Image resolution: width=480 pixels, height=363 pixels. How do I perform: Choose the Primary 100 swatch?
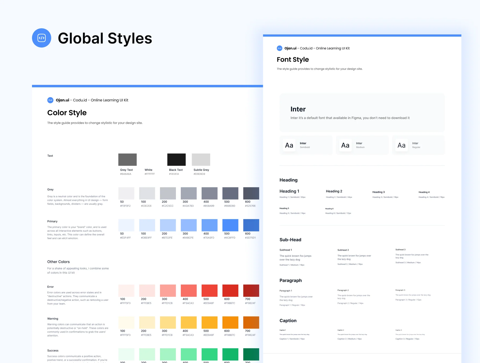click(x=147, y=225)
